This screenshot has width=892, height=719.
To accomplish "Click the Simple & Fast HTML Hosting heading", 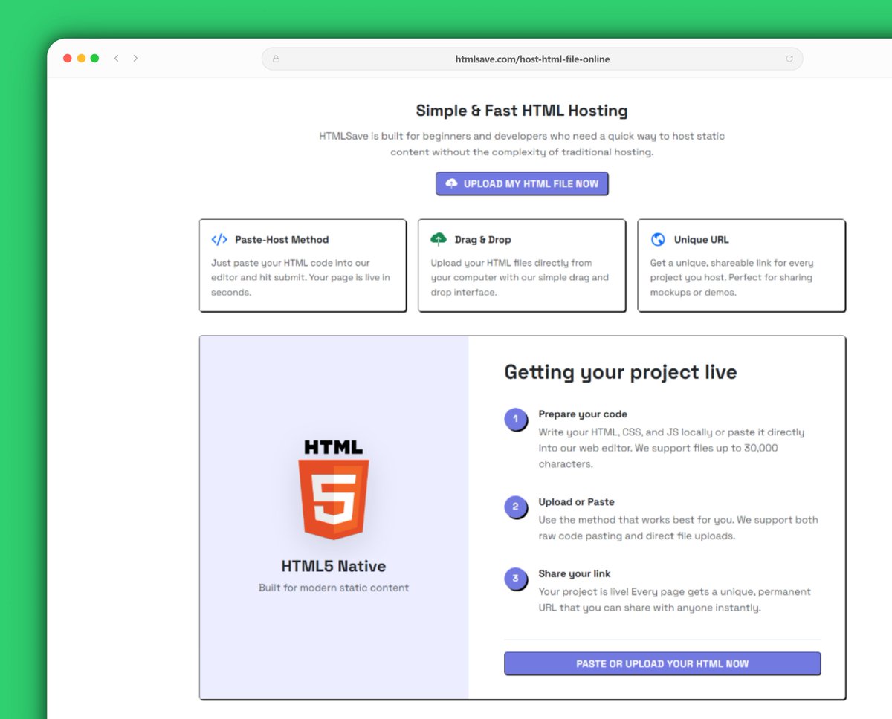I will click(522, 111).
